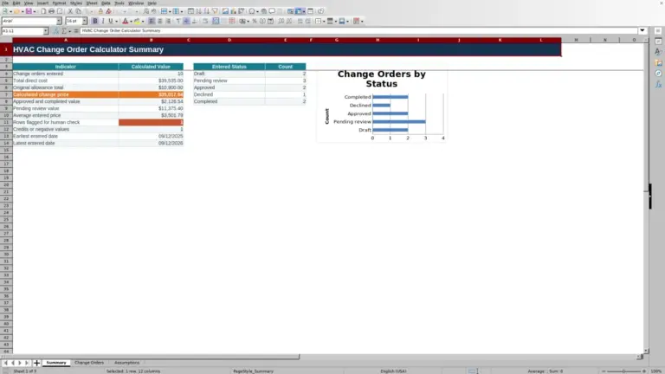Click the Insert Chart icon
Image resolution: width=665 pixels, height=374 pixels.
[x=233, y=11]
